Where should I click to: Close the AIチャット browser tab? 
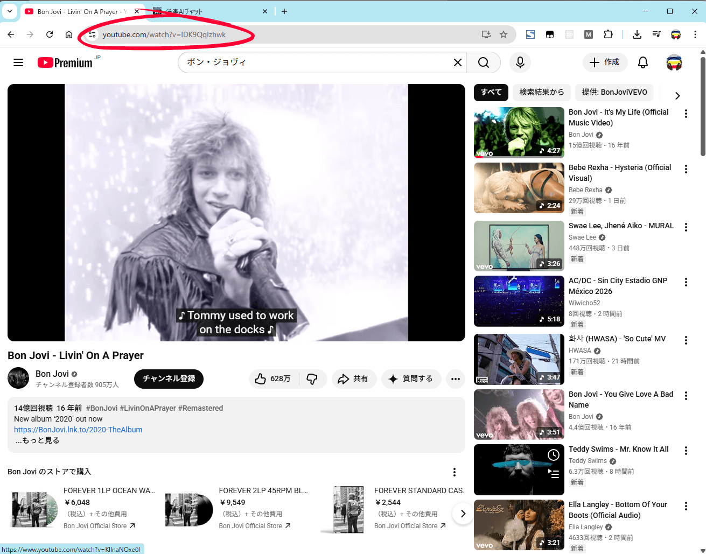[x=265, y=11]
